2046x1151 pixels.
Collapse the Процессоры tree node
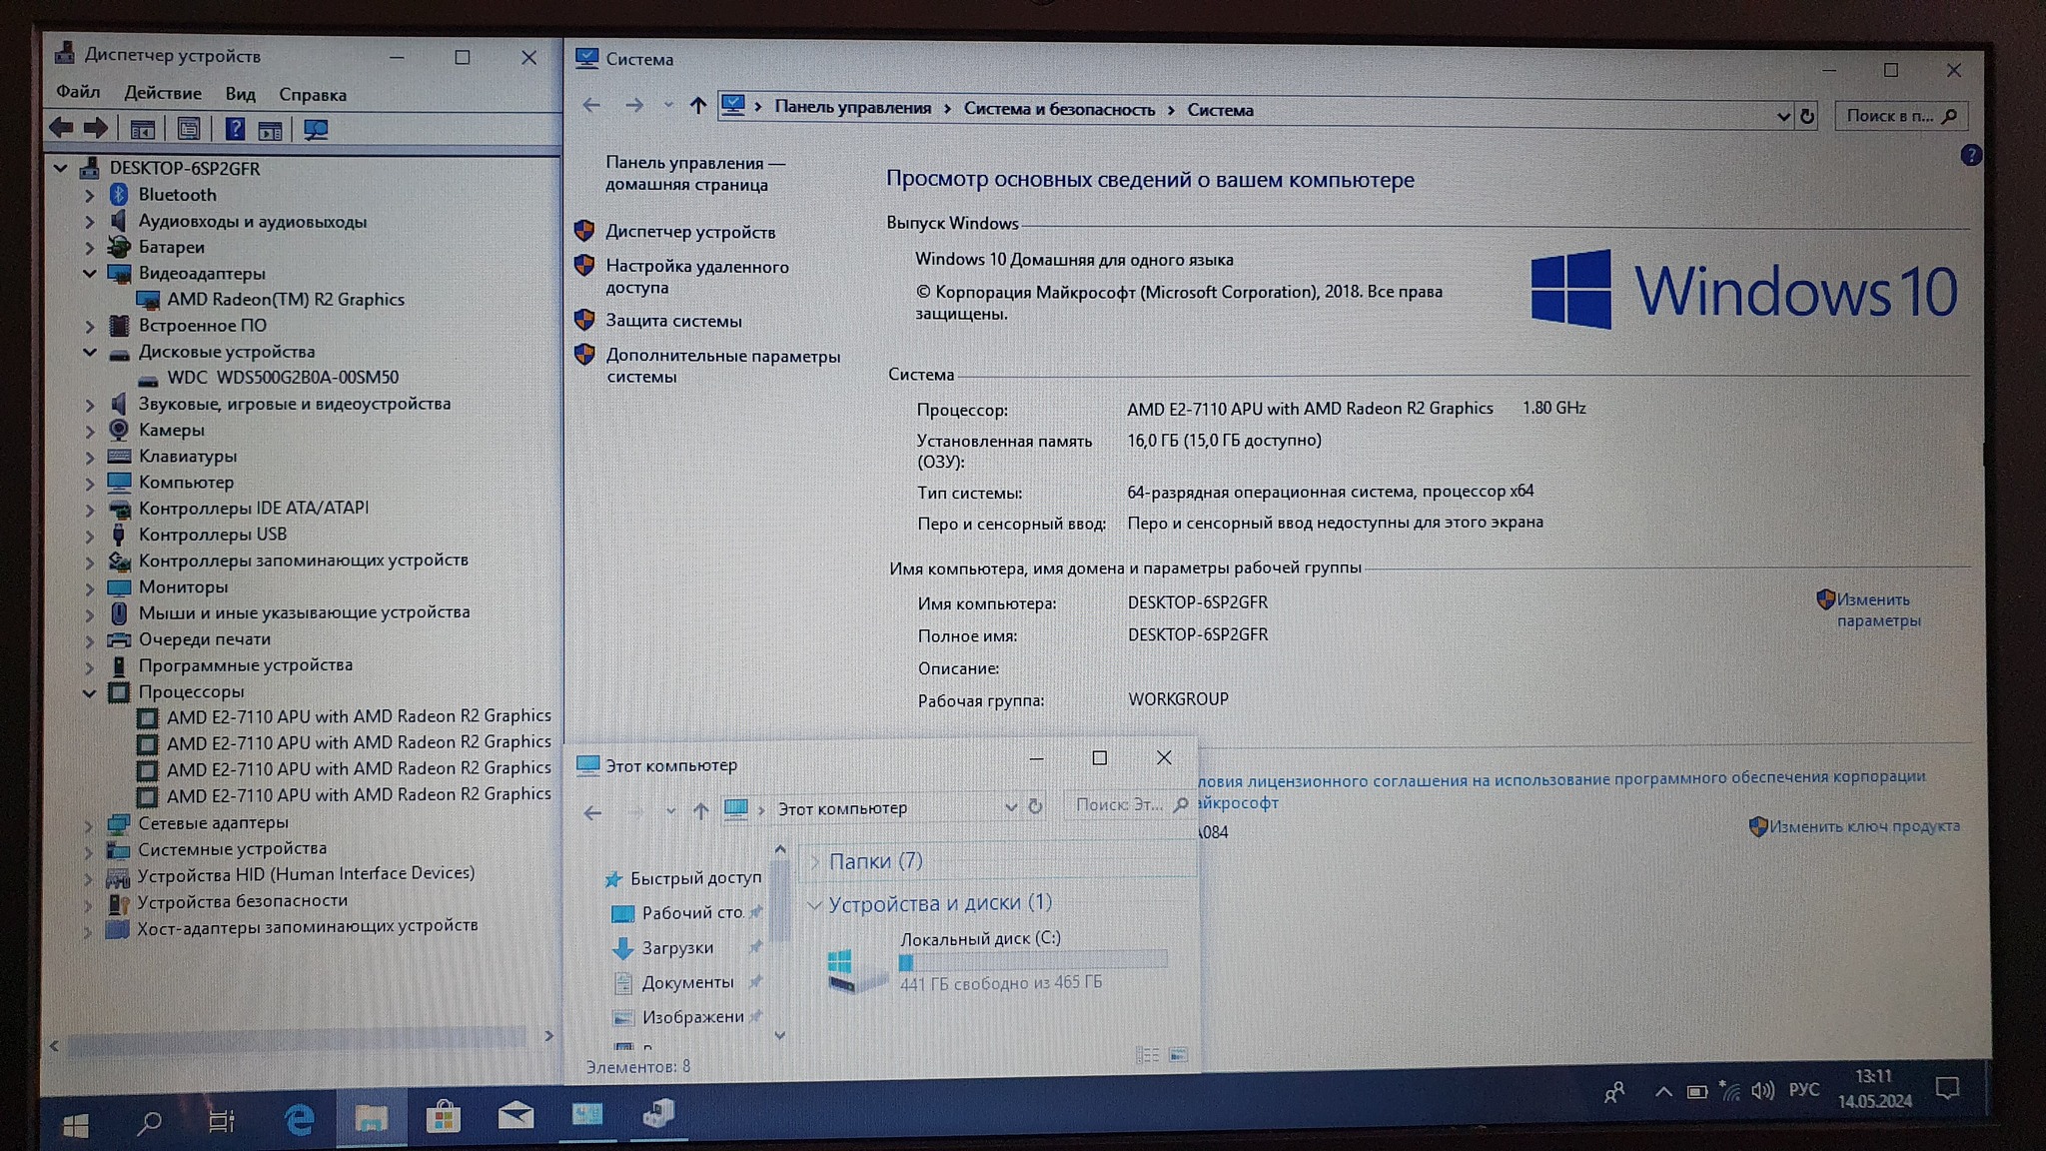[x=89, y=692]
